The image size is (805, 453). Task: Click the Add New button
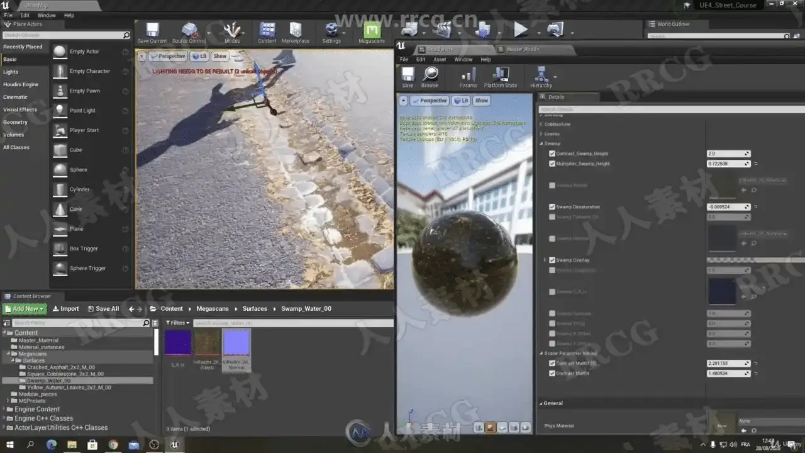point(25,309)
